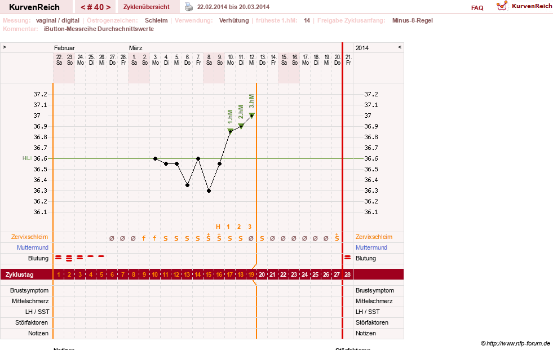The image size is (553, 350).
Task: Click the orange H mucus peak marker
Action: (x=218, y=227)
